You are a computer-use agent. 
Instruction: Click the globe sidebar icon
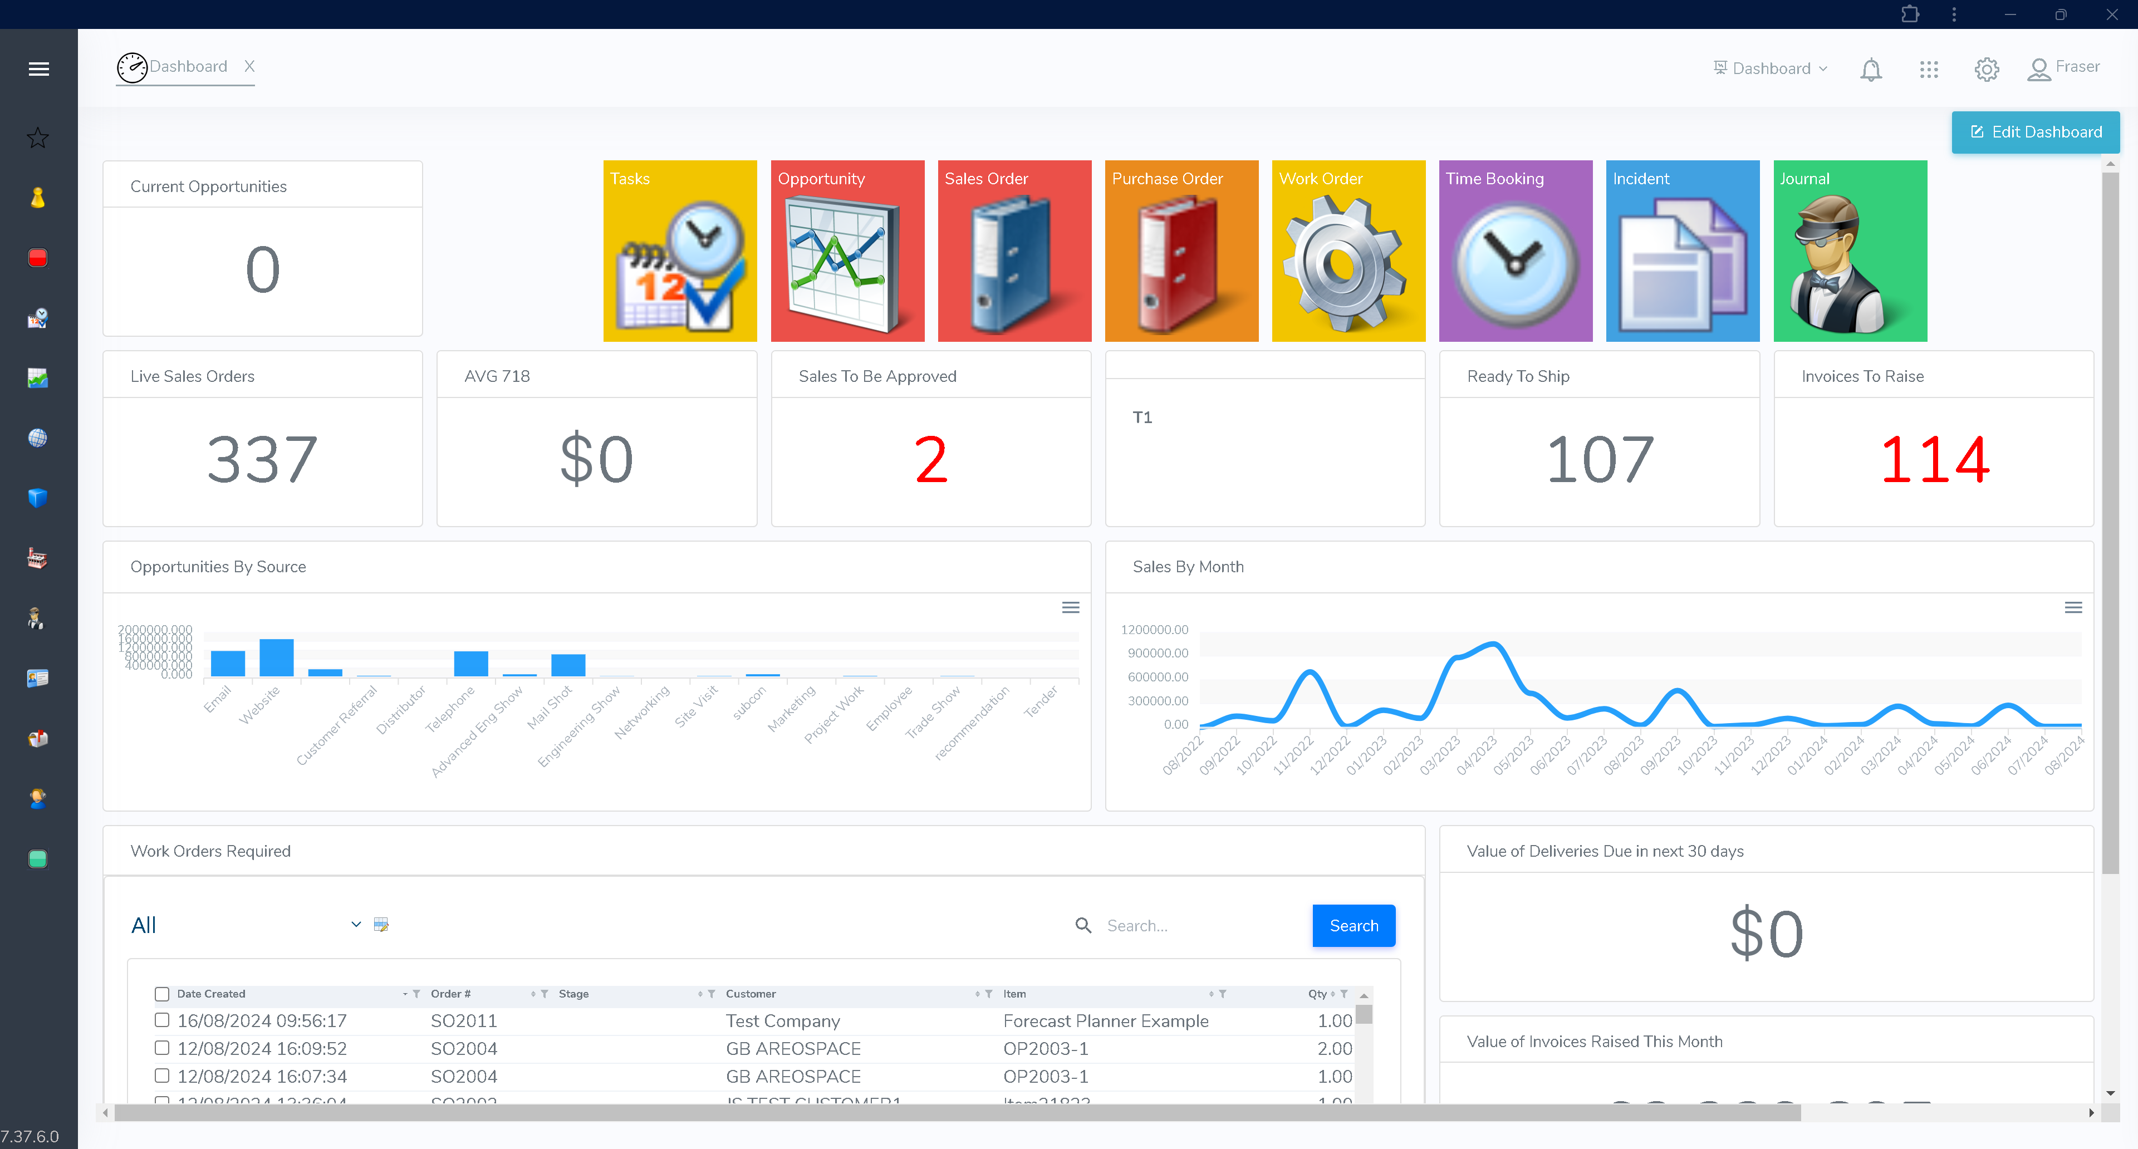click(37, 438)
